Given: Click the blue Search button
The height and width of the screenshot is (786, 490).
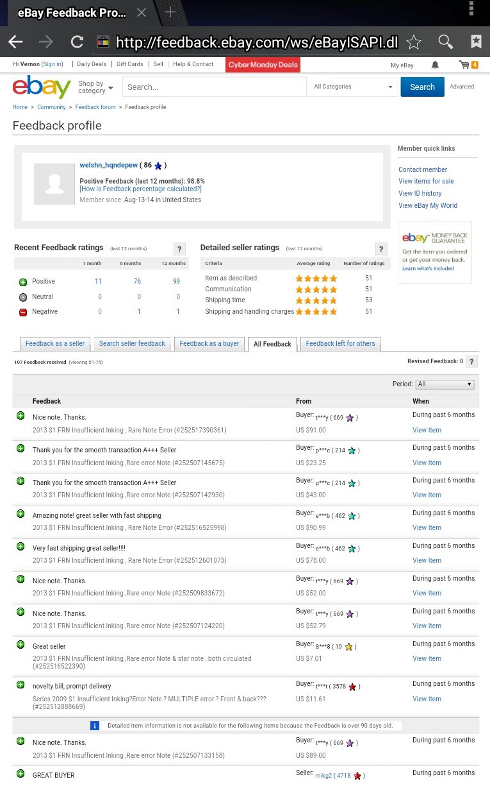Looking at the screenshot, I should 422,87.
